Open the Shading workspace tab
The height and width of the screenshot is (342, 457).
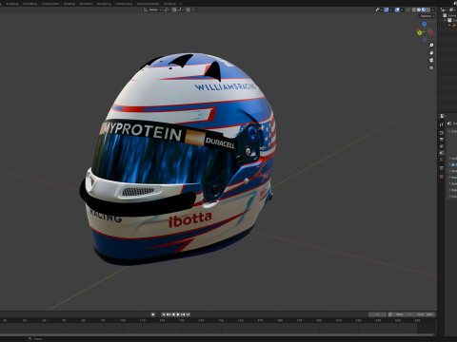coord(70,4)
